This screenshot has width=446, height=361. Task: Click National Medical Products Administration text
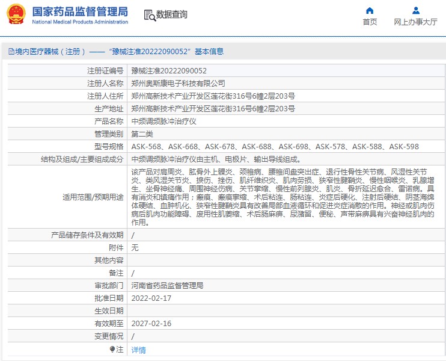[80, 22]
